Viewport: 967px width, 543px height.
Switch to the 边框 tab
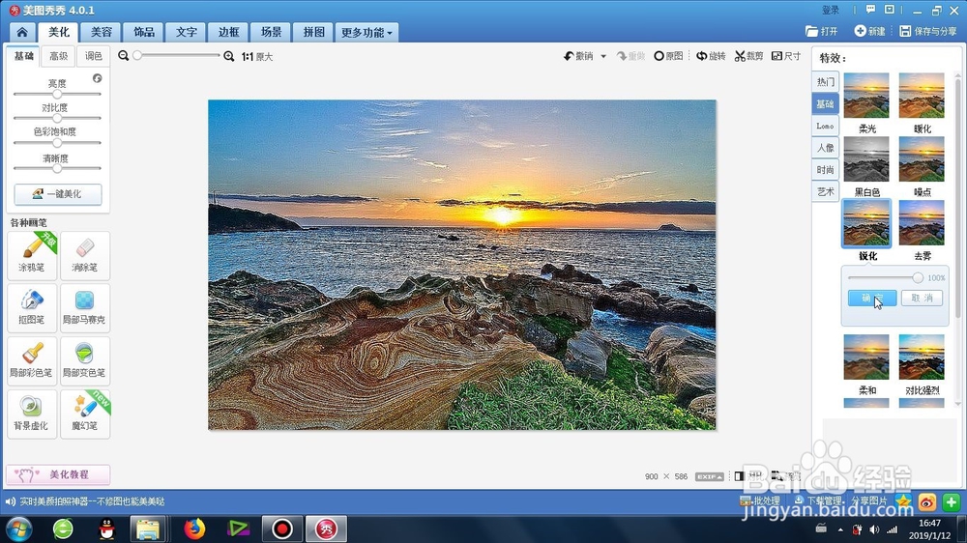pos(229,32)
